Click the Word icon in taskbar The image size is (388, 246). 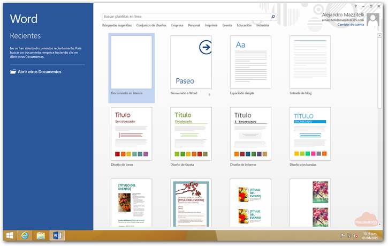point(57,235)
